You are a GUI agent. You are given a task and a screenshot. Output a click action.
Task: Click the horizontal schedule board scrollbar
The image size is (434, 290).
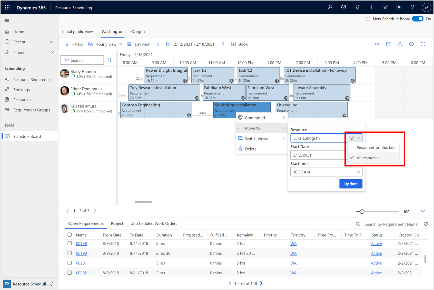[143, 202]
